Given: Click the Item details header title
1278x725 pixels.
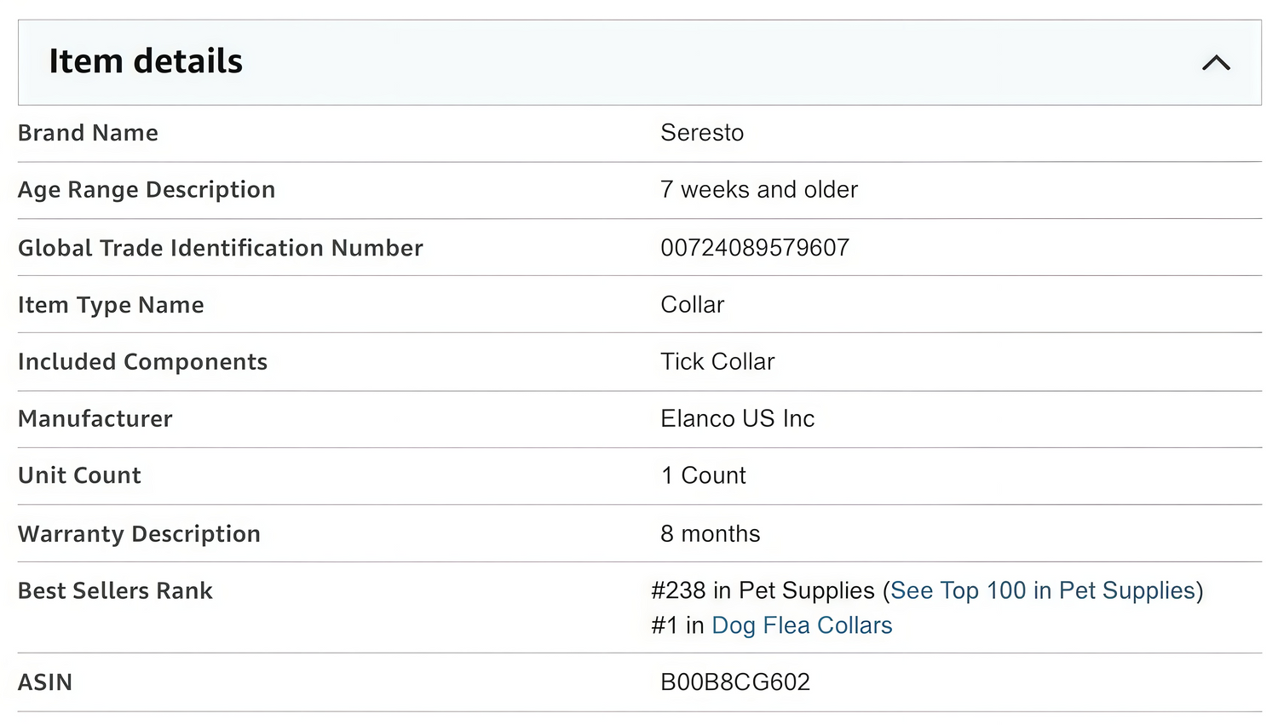Looking at the screenshot, I should tap(146, 62).
